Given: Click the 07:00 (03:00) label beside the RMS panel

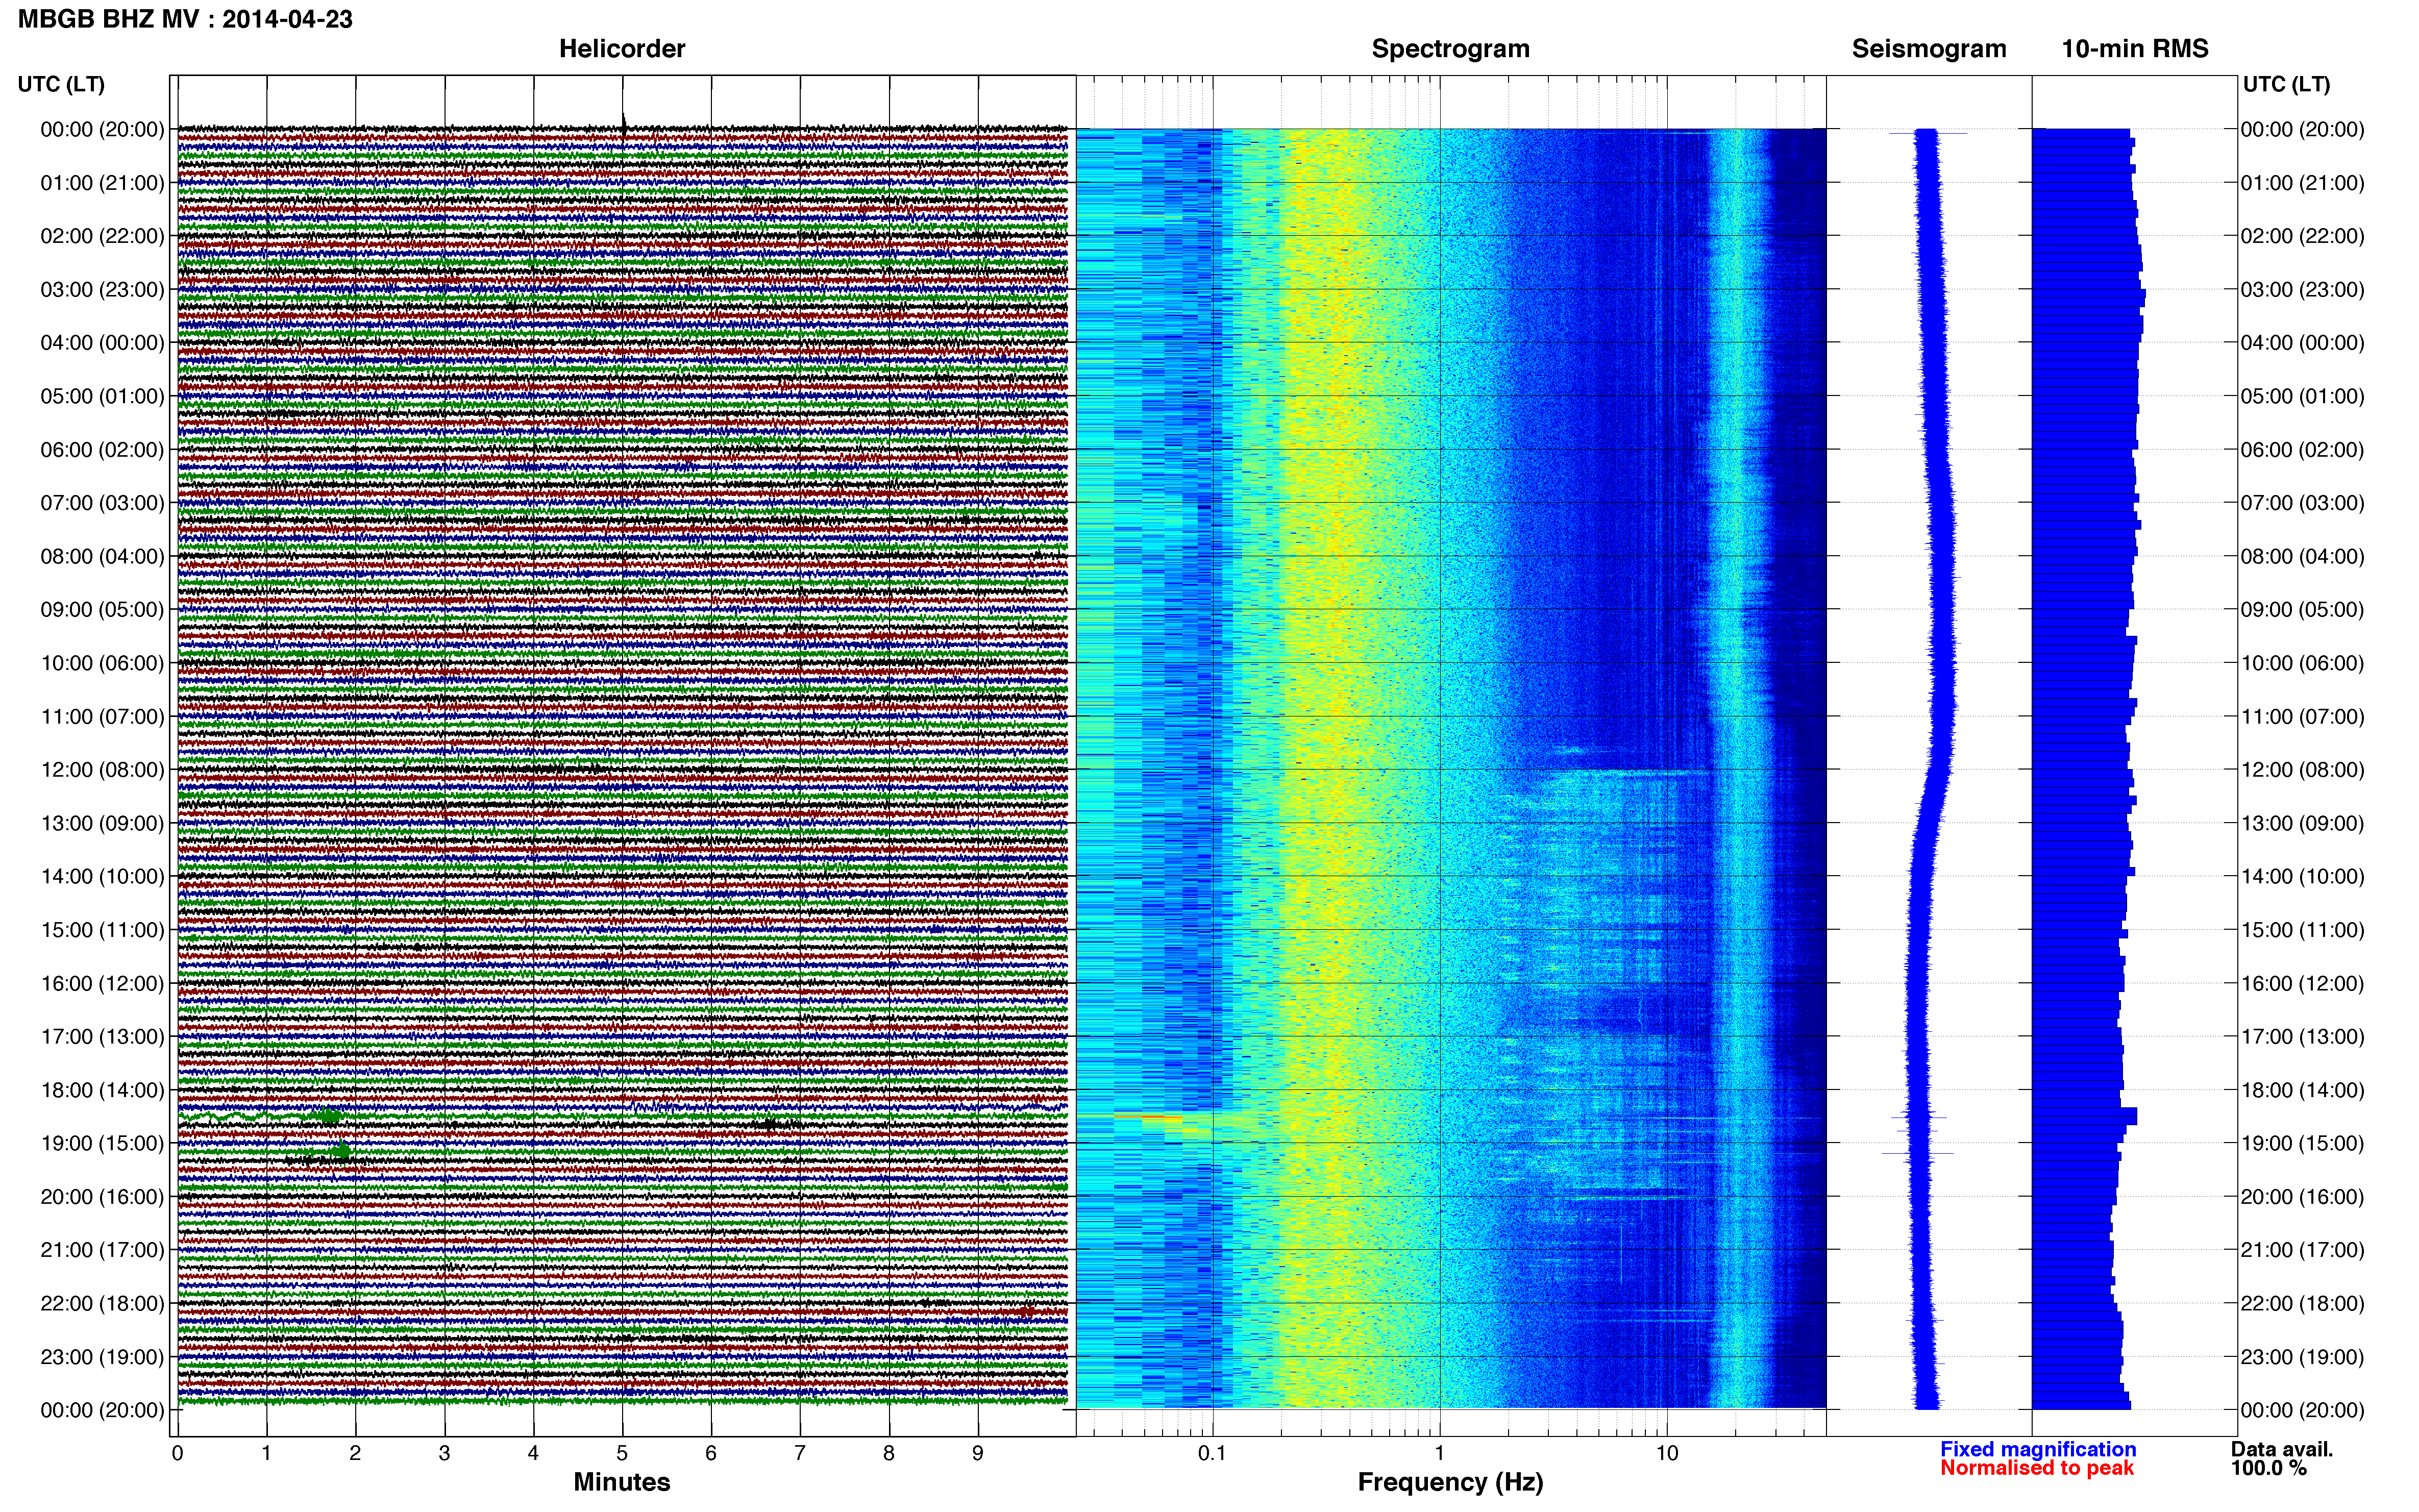Looking at the screenshot, I should [2302, 503].
